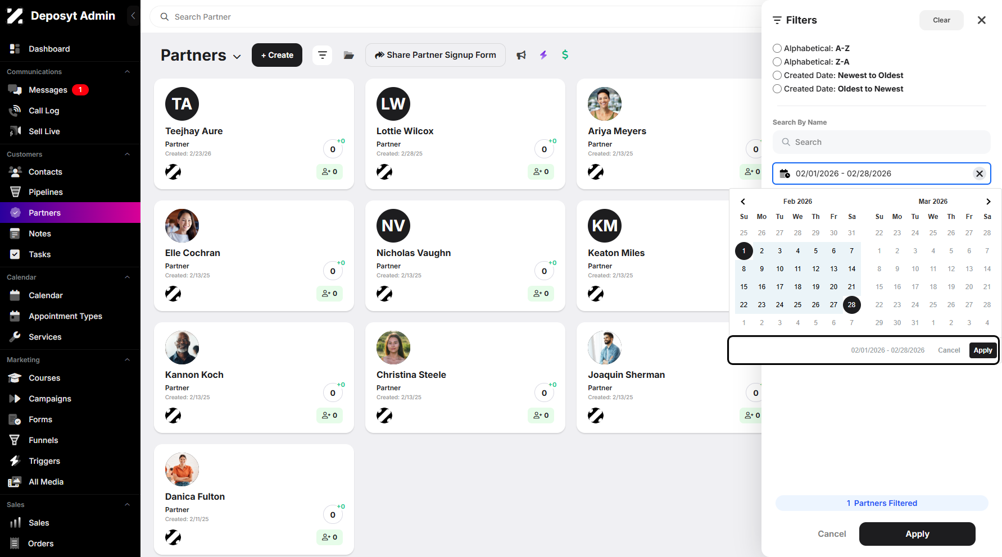
Task: Click the purple lightning bolt icon
Action: [x=543, y=55]
